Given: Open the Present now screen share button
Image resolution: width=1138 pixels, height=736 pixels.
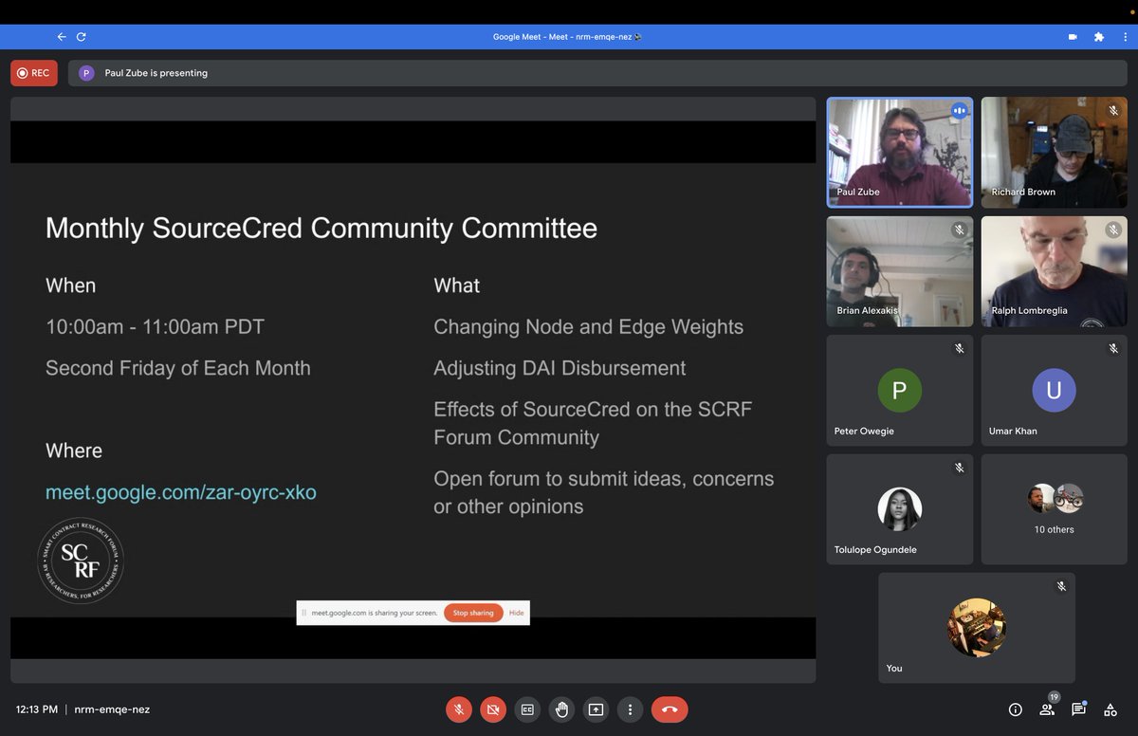Looking at the screenshot, I should click(596, 708).
